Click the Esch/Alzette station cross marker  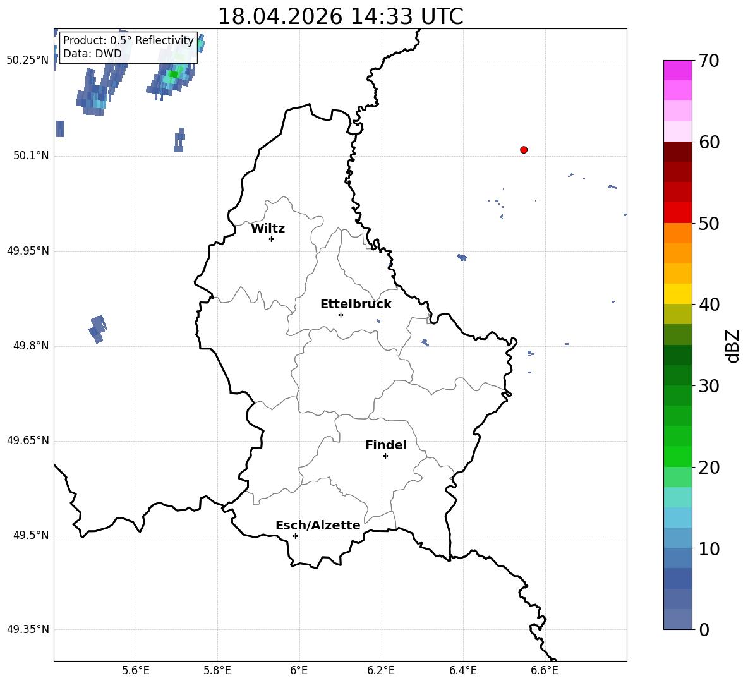pyautogui.click(x=295, y=536)
